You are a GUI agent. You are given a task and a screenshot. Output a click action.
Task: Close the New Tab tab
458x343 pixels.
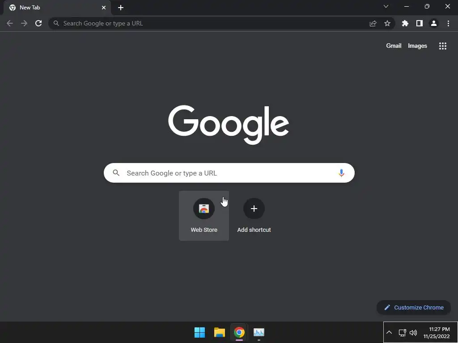(104, 8)
